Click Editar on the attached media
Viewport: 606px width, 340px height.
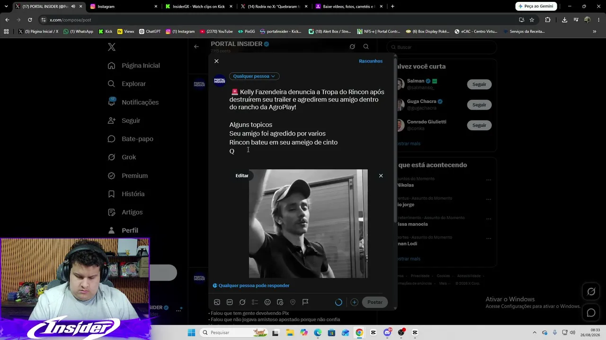click(x=242, y=176)
